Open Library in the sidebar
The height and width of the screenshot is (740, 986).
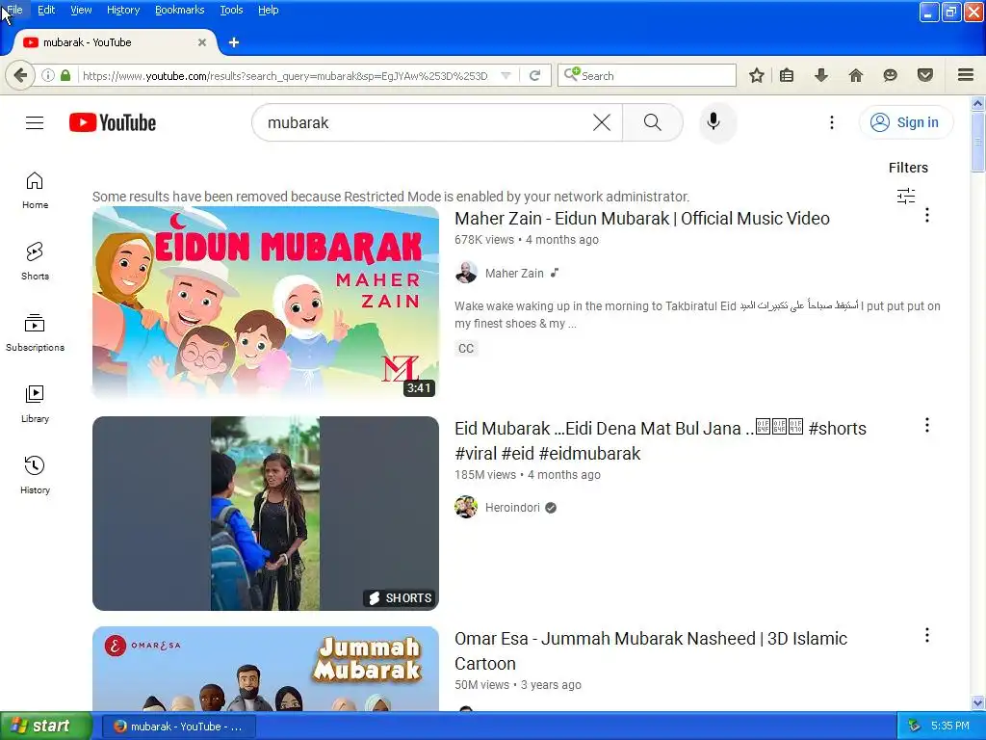click(35, 404)
